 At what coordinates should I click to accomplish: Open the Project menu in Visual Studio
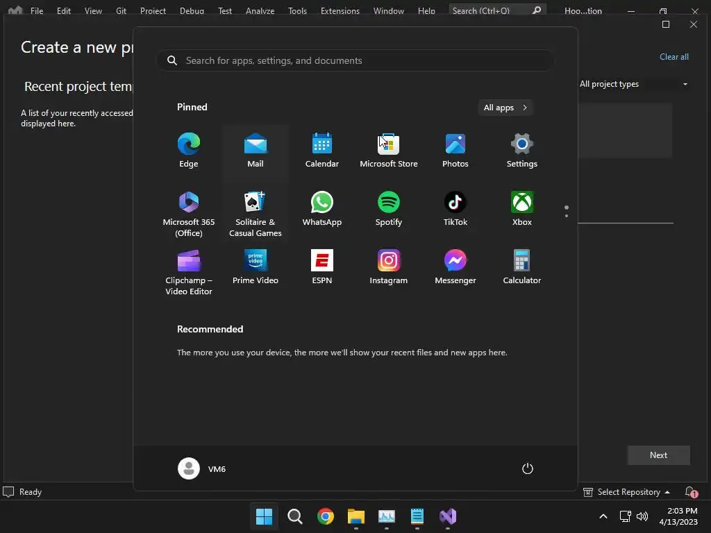point(153,10)
